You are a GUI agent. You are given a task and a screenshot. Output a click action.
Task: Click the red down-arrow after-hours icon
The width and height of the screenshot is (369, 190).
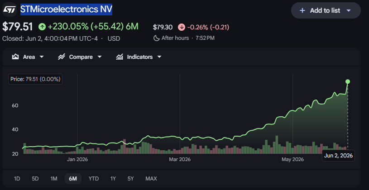[181, 27]
